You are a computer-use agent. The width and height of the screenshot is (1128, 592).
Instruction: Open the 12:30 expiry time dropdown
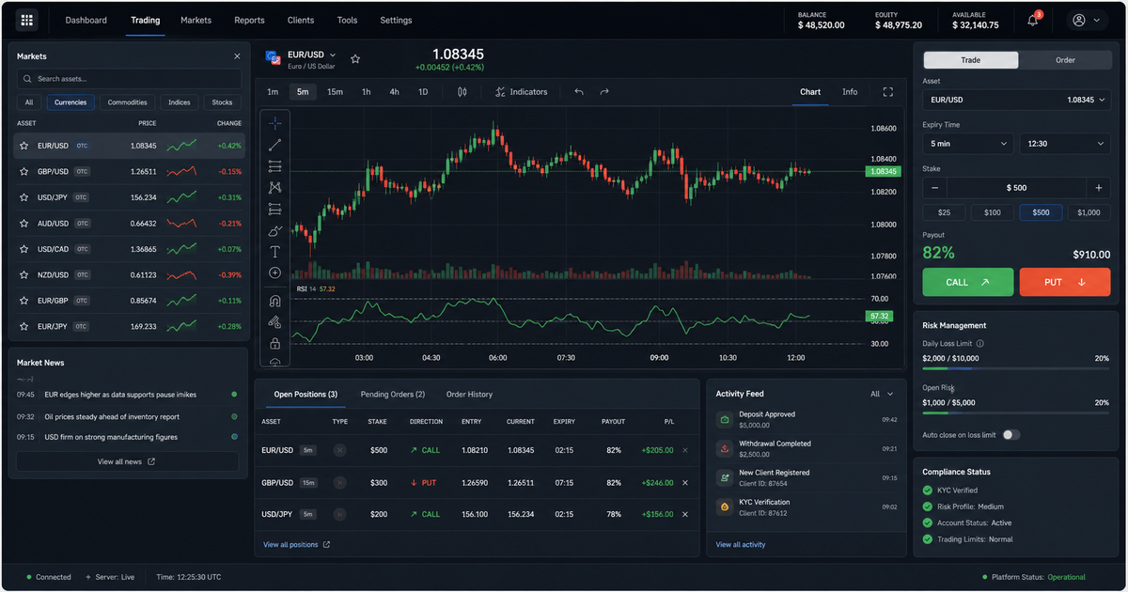pyautogui.click(x=1065, y=144)
